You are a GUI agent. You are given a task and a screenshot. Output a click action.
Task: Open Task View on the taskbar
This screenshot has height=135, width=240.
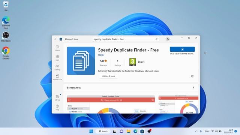[x=114, y=131]
